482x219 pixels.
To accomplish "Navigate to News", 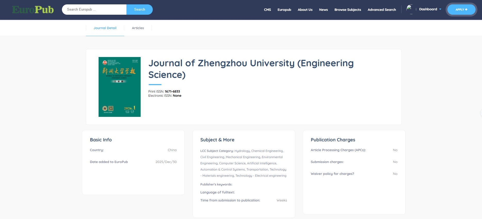I will point(323,10).
